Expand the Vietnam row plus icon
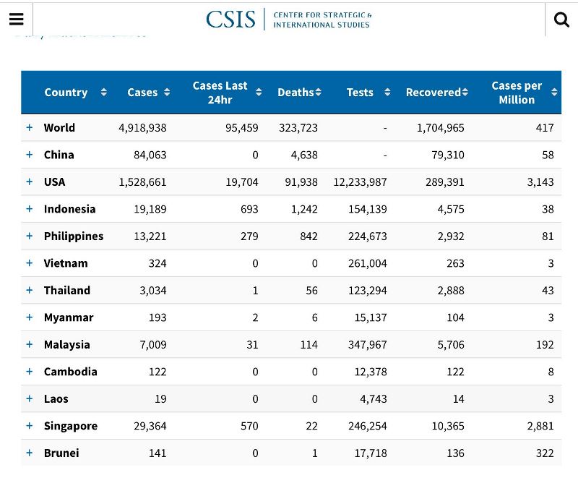 pos(30,263)
